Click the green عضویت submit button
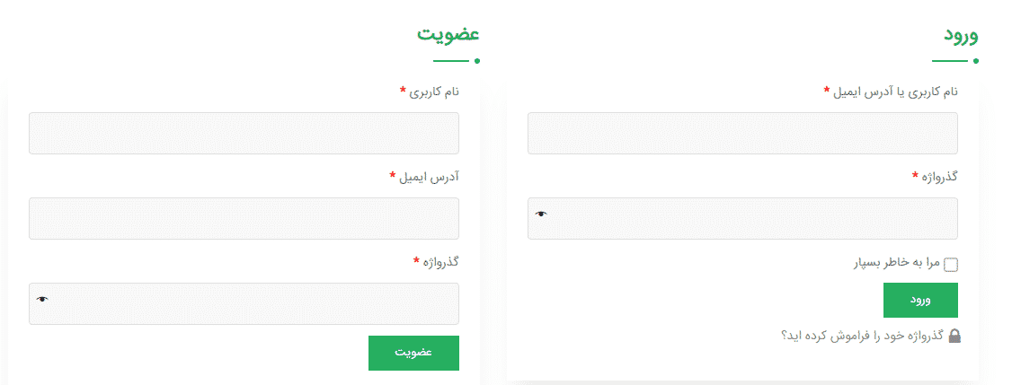The width and height of the screenshot is (1012, 385). 413,353
